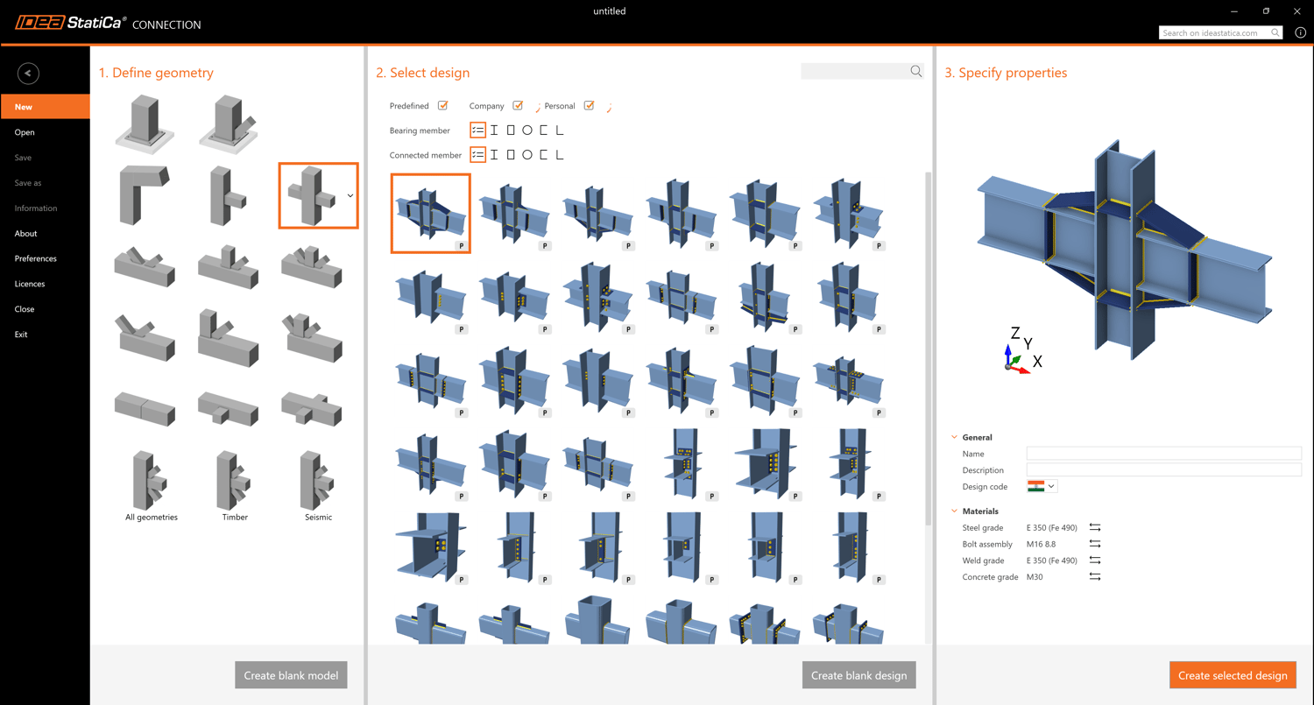Open the All geometries category
1314x705 pixels.
pos(151,487)
